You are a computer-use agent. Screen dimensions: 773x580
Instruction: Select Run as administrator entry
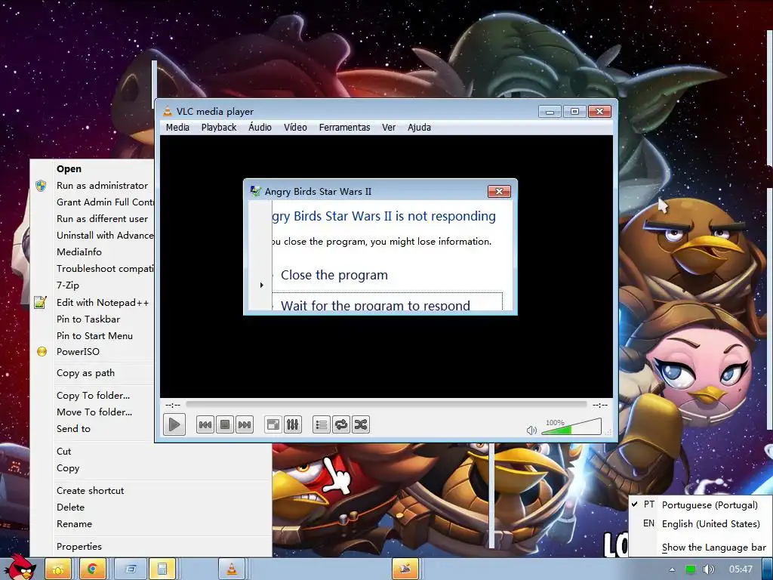tap(102, 186)
